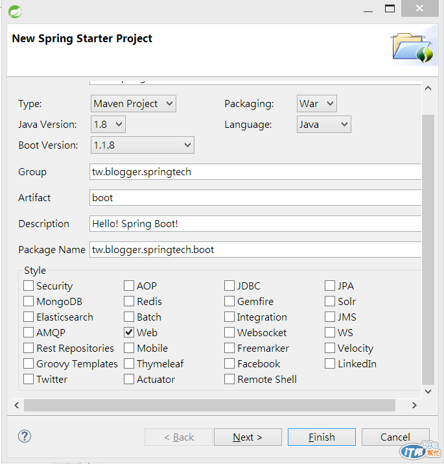Enable the JDBC checkbox

coord(229,286)
